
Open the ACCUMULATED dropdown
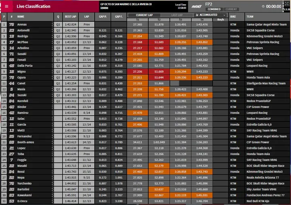tap(210, 15)
